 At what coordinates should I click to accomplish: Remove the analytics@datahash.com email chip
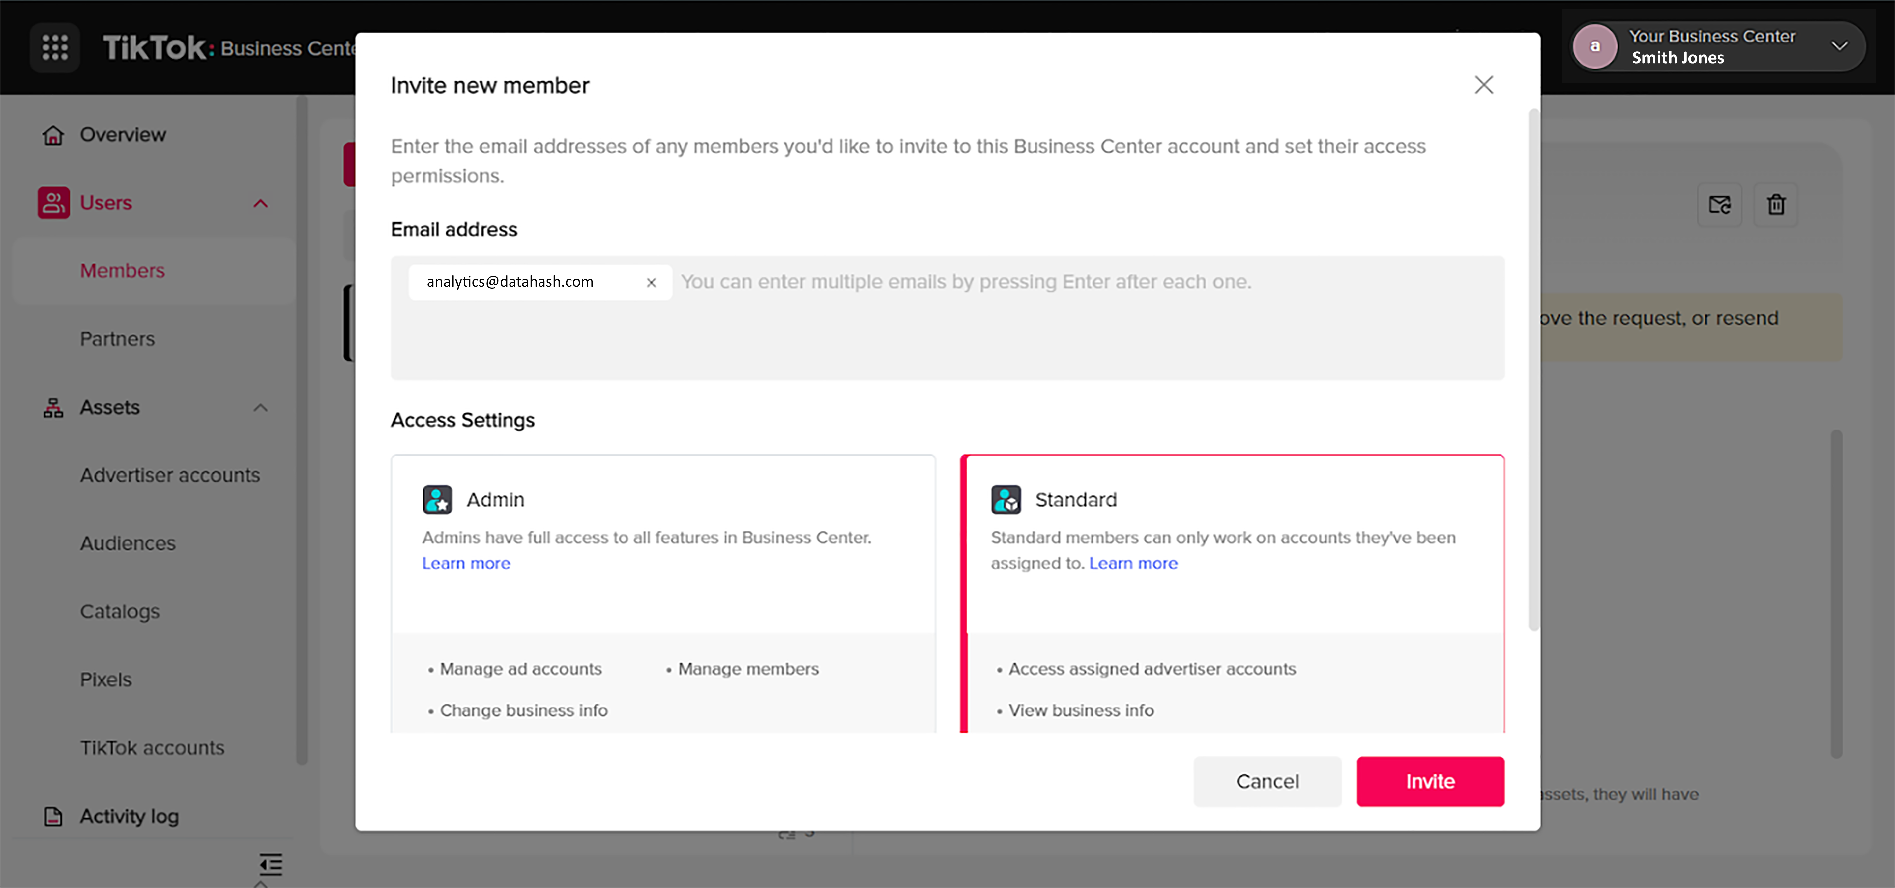click(x=651, y=282)
